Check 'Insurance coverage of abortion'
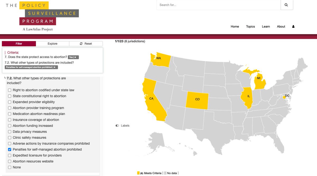This screenshot has width=317, height=176. coord(10,120)
